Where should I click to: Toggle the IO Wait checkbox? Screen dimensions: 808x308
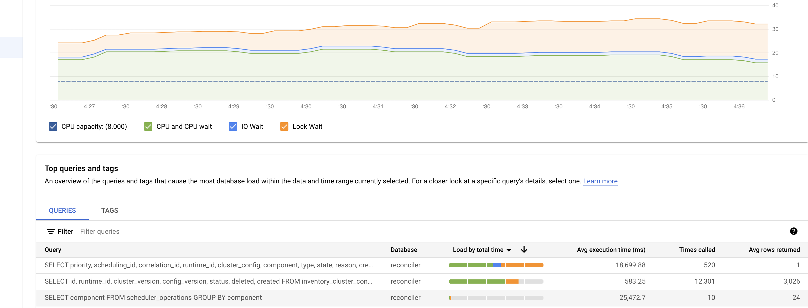232,126
